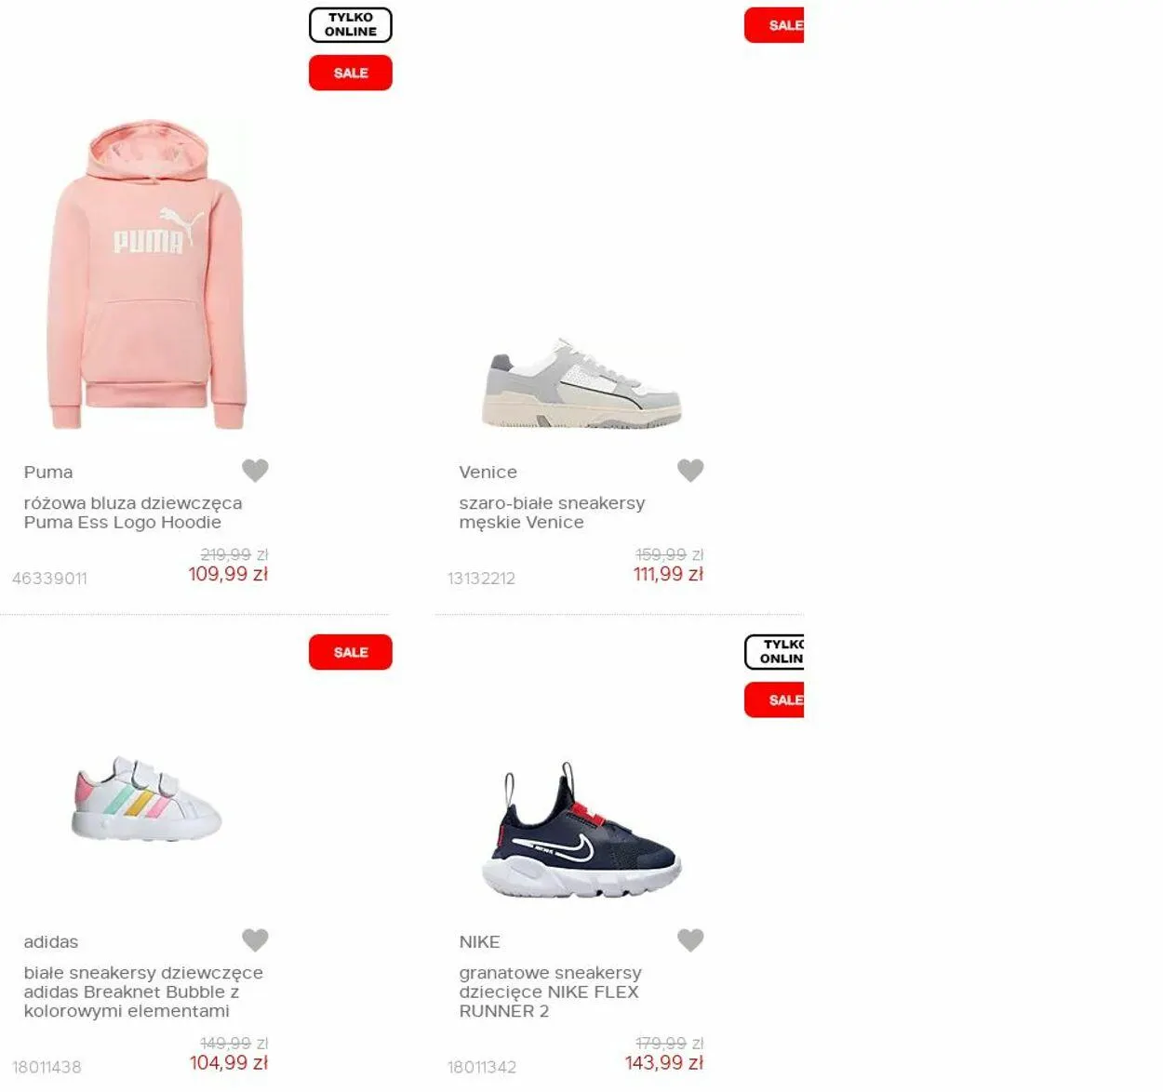1163x1092 pixels.
Task: Click the 143,99 zł NIKE sale price
Action: point(664,1063)
